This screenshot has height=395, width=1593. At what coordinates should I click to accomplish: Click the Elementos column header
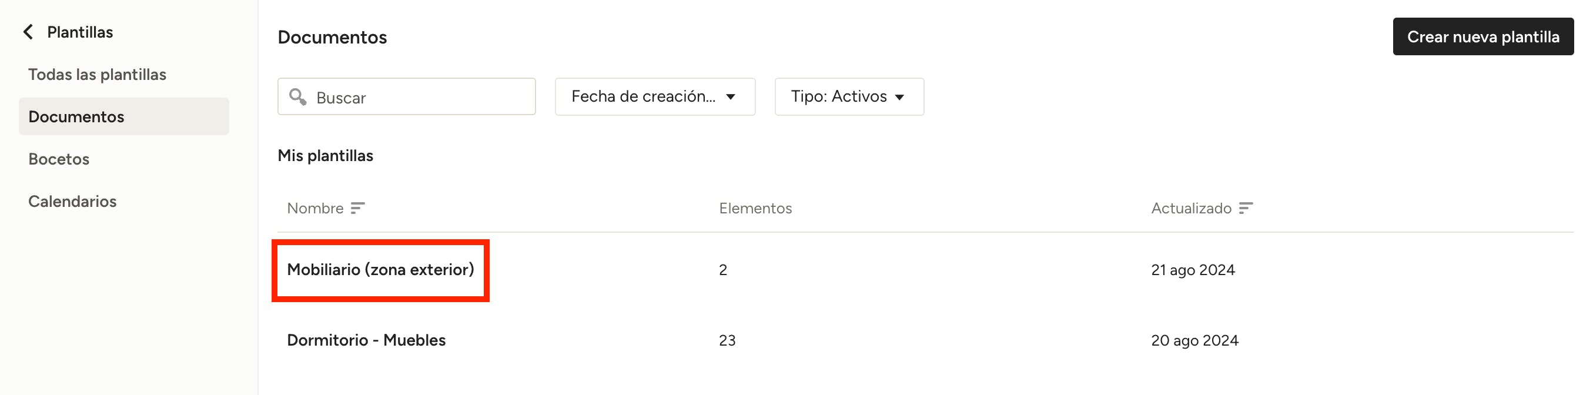(755, 208)
